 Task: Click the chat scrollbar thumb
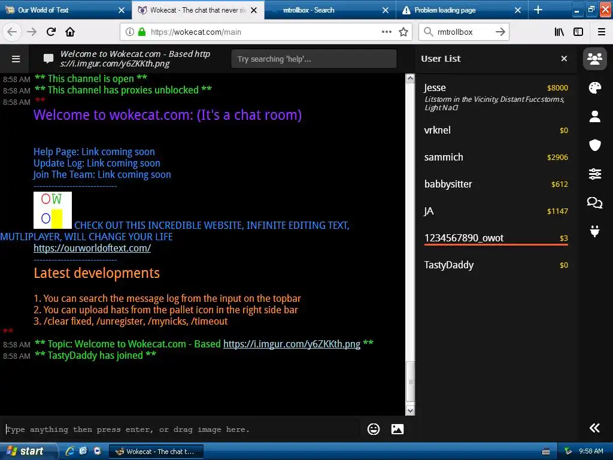(410, 382)
